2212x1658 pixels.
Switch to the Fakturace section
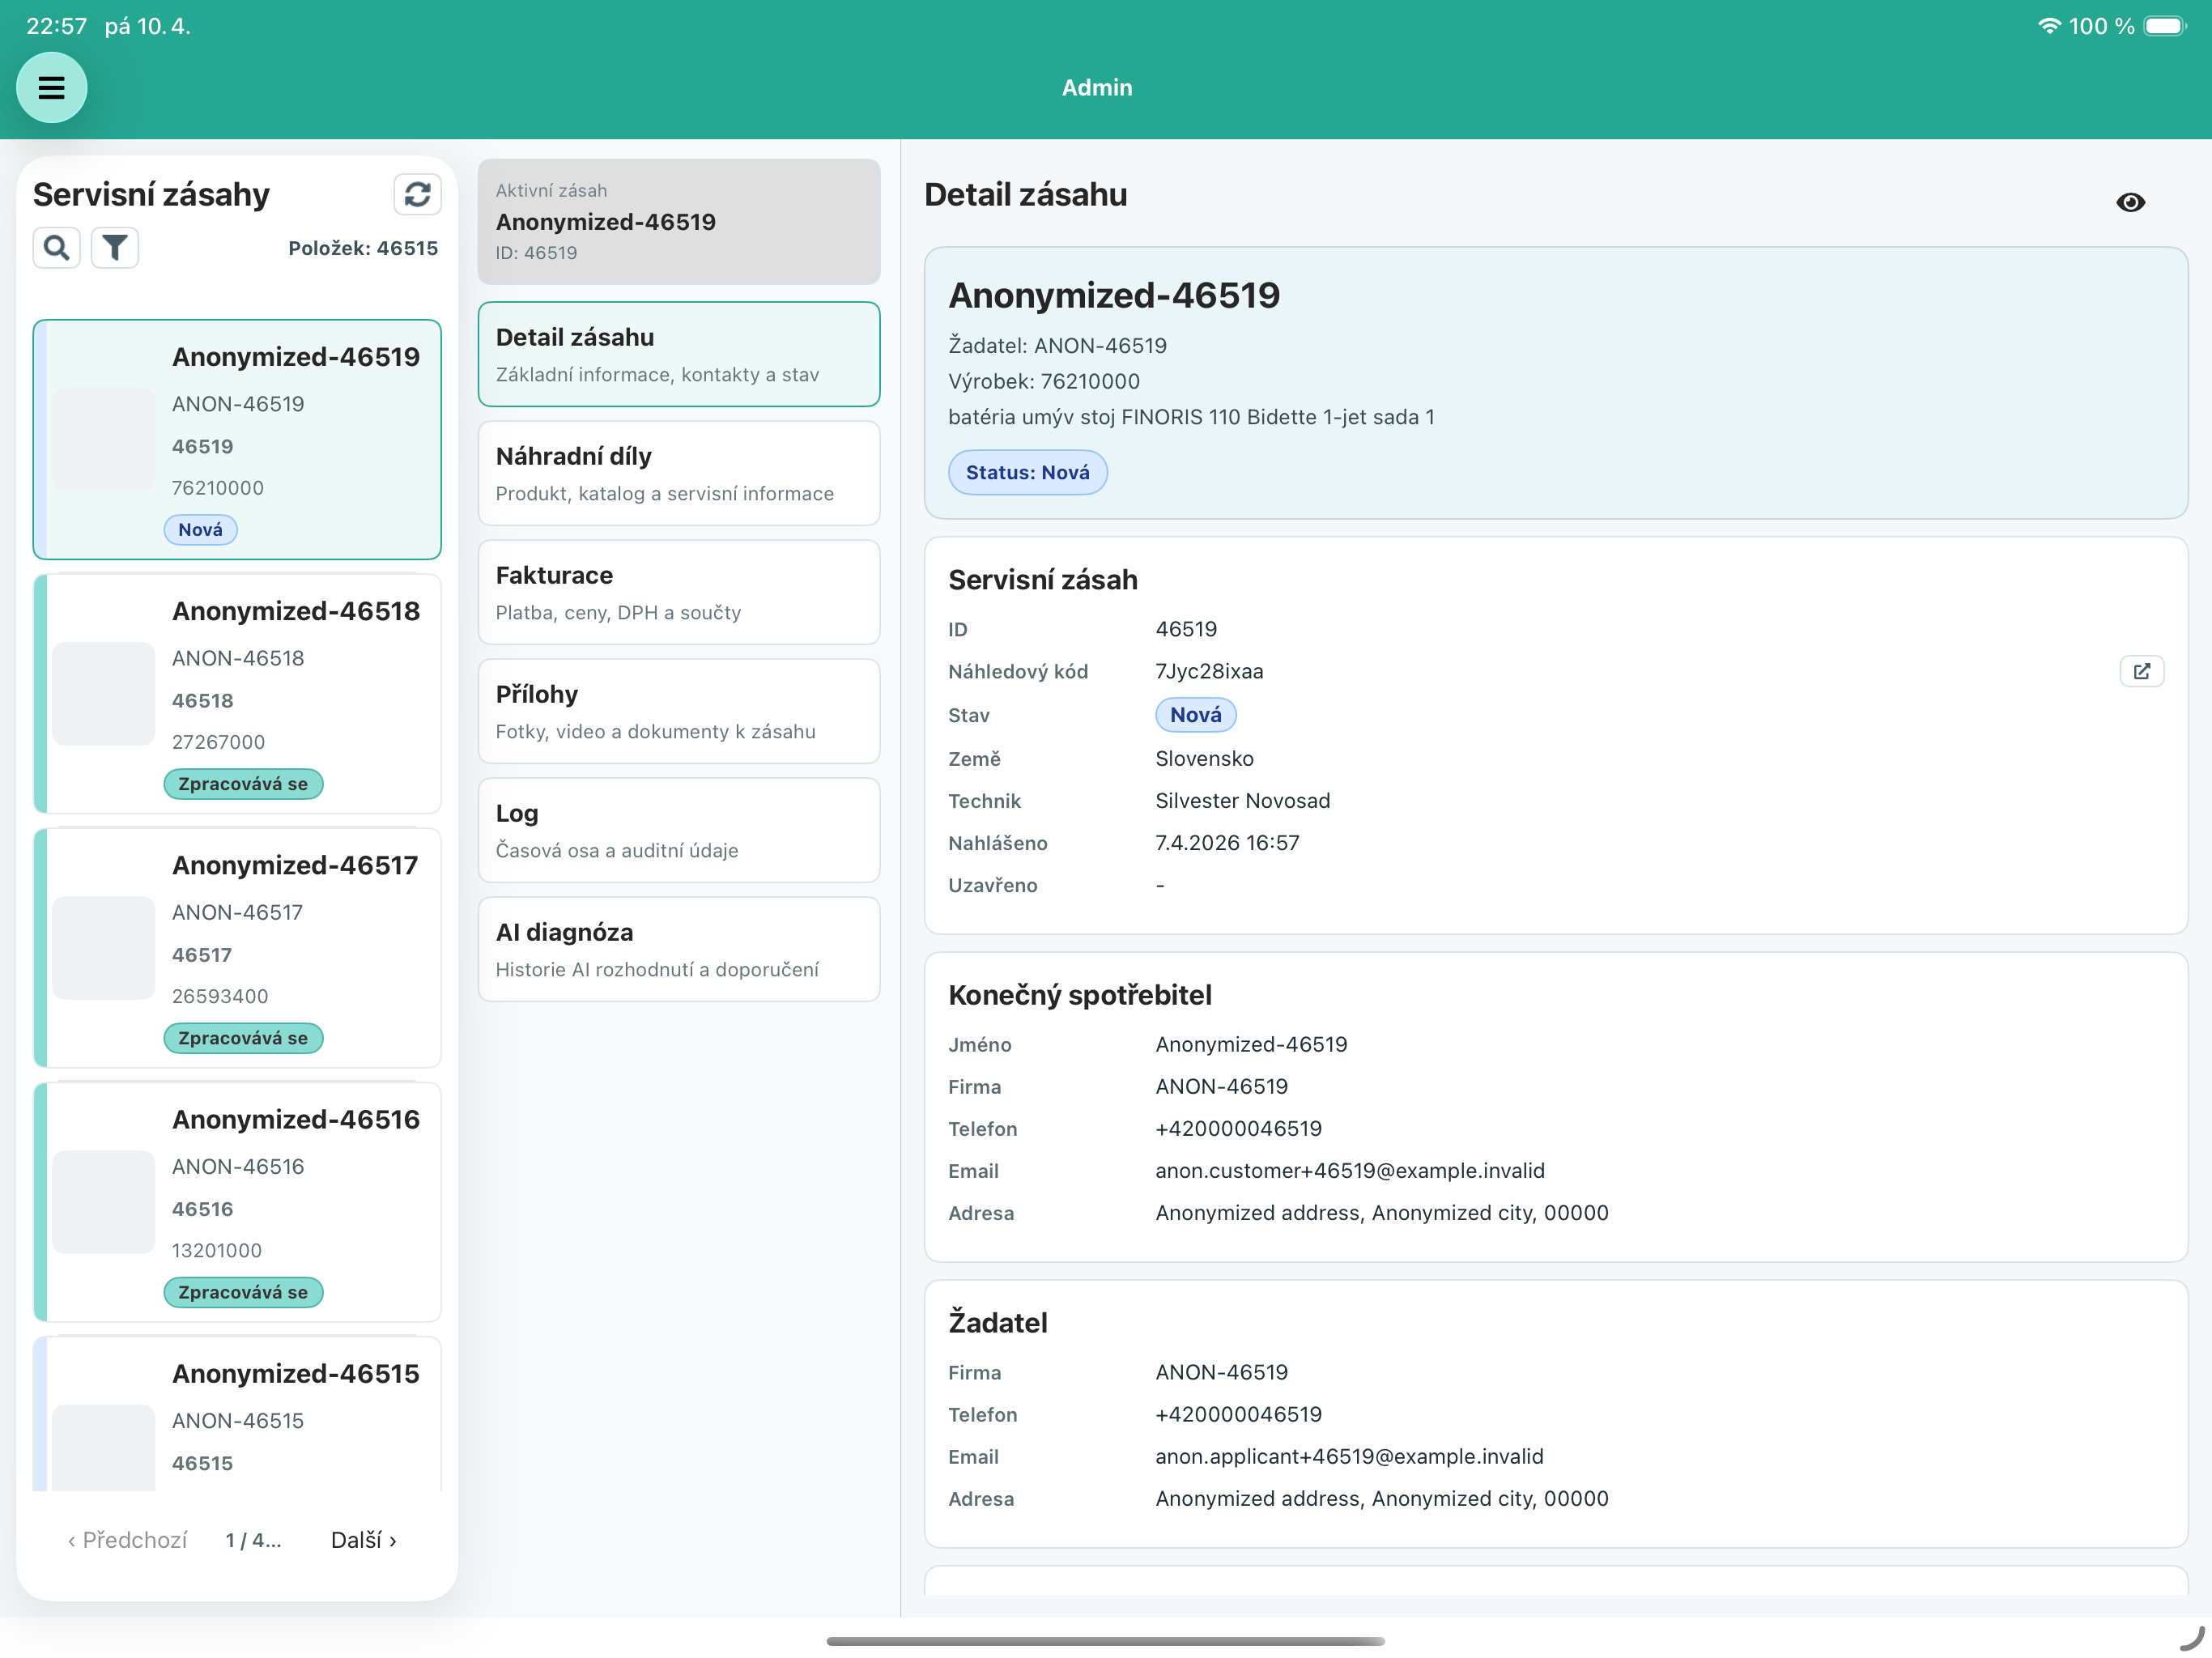(x=678, y=592)
